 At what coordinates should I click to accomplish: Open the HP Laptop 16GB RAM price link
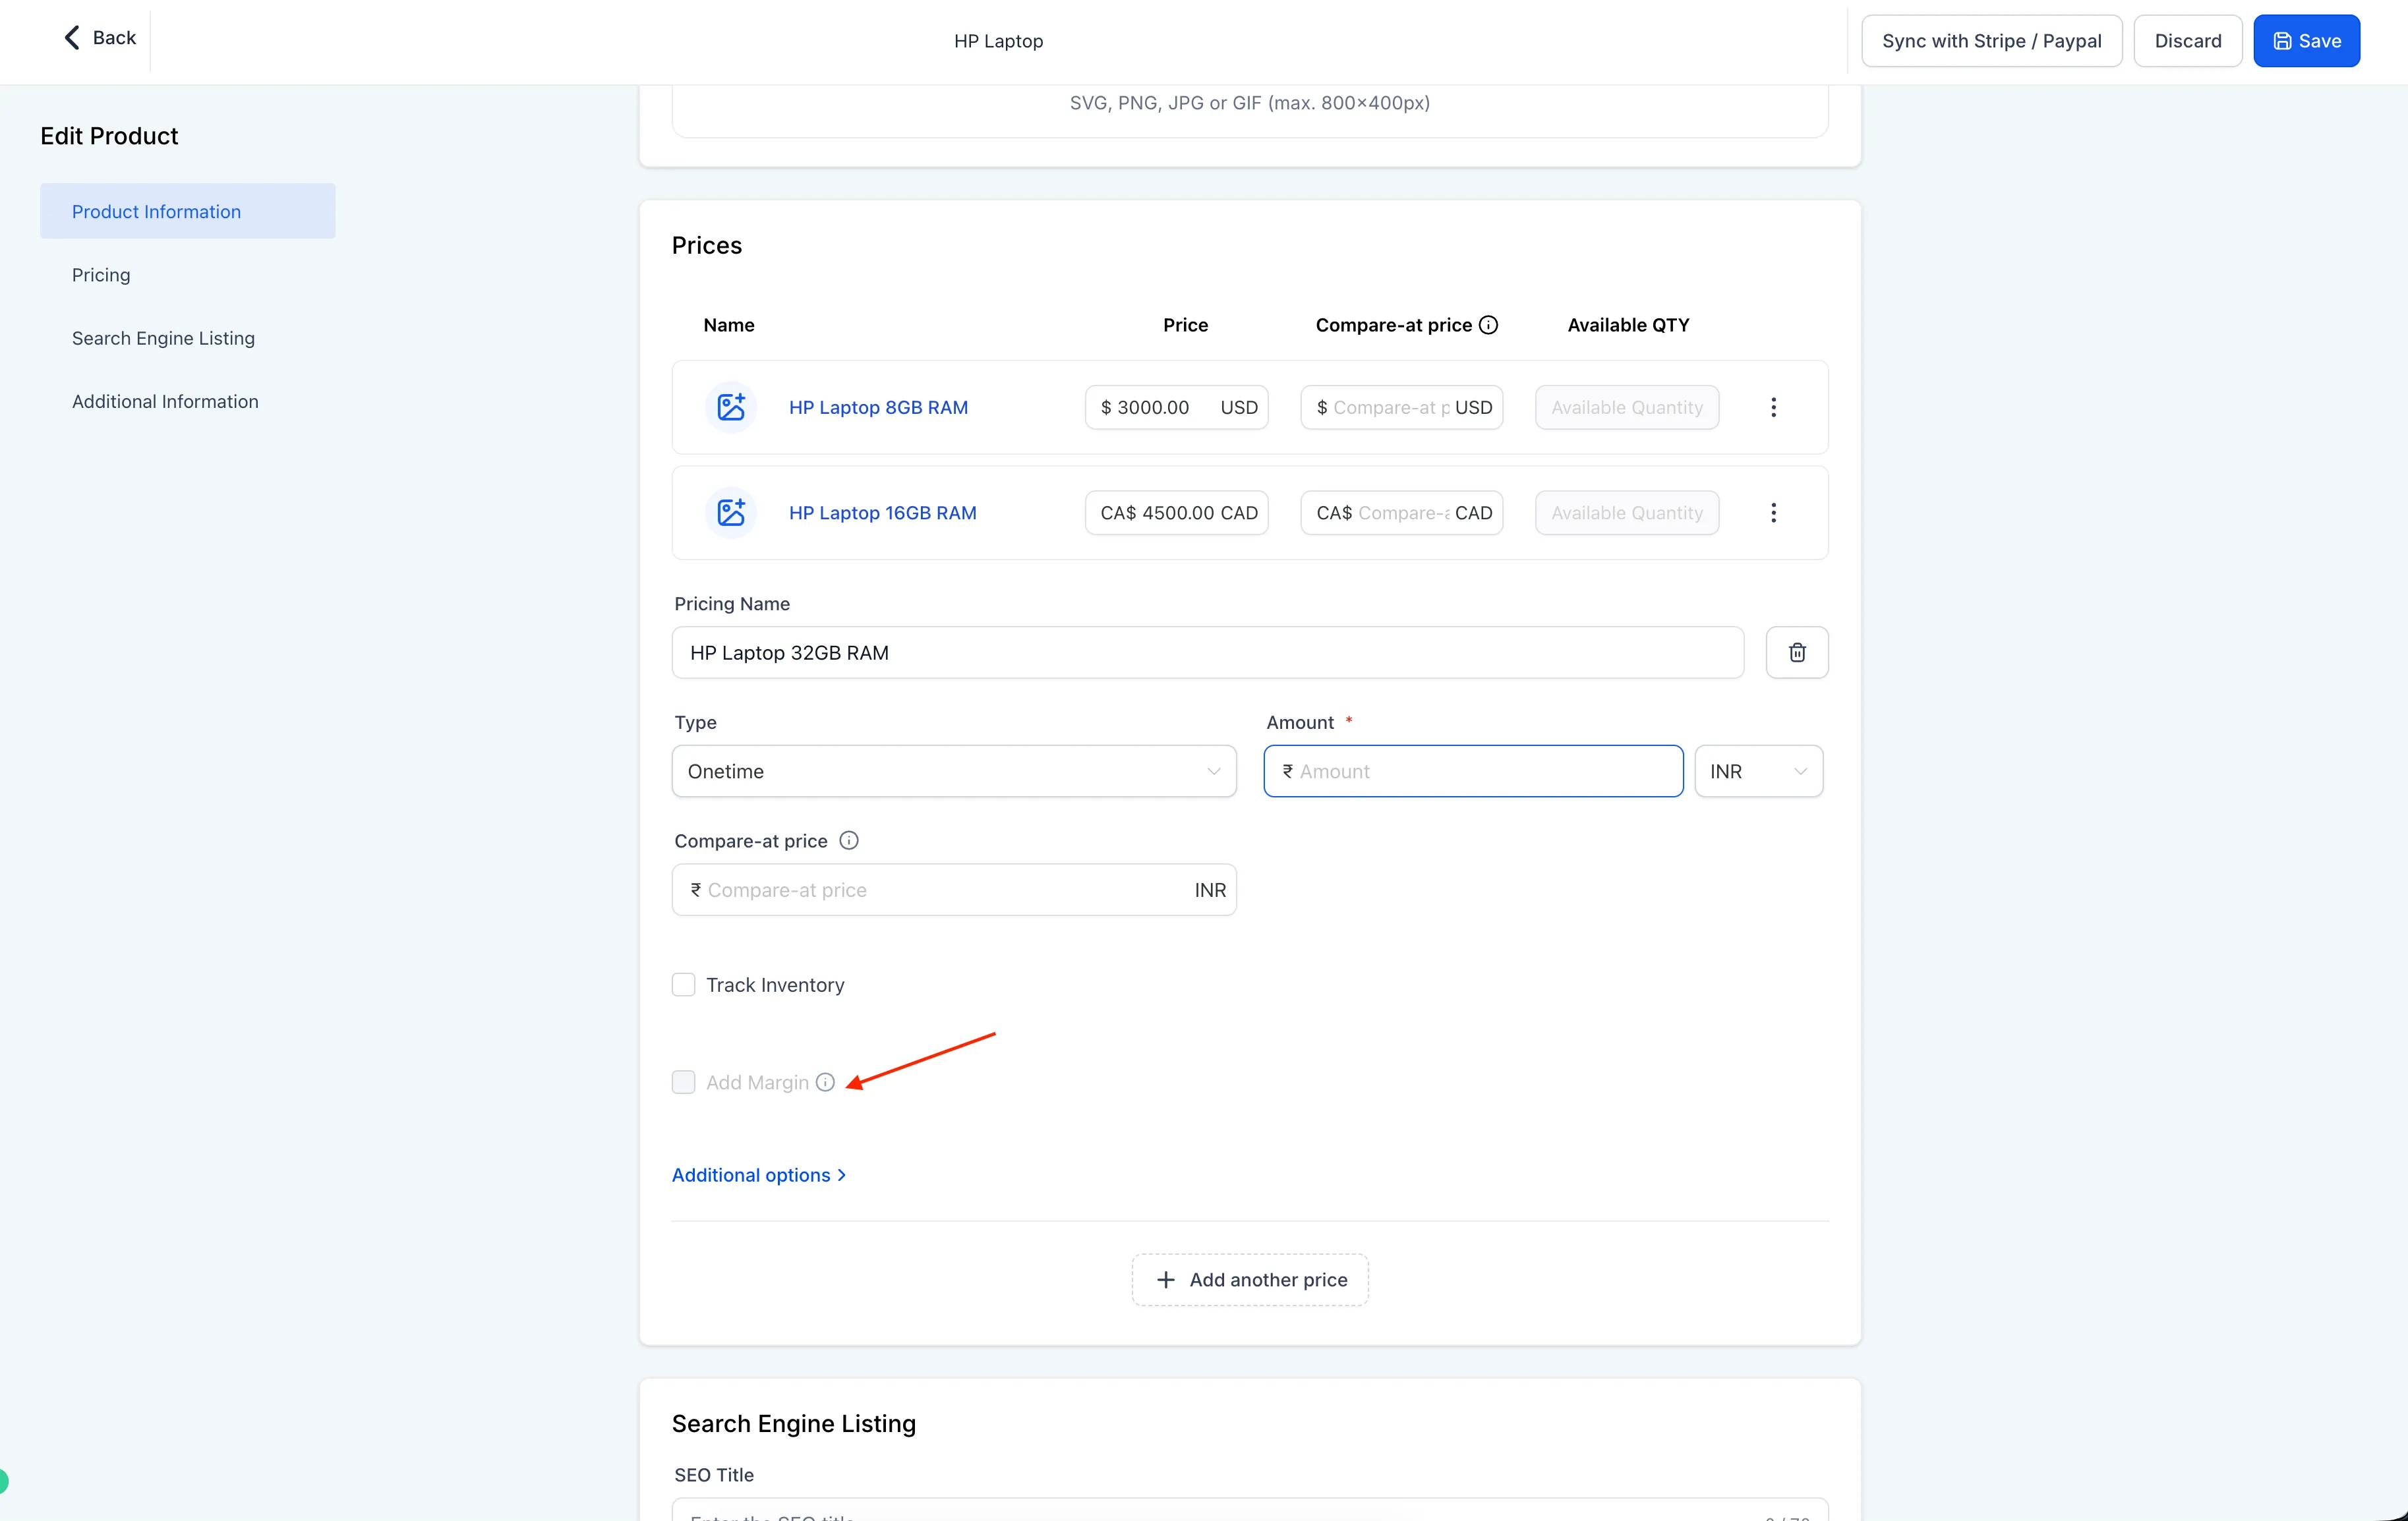(x=882, y=512)
